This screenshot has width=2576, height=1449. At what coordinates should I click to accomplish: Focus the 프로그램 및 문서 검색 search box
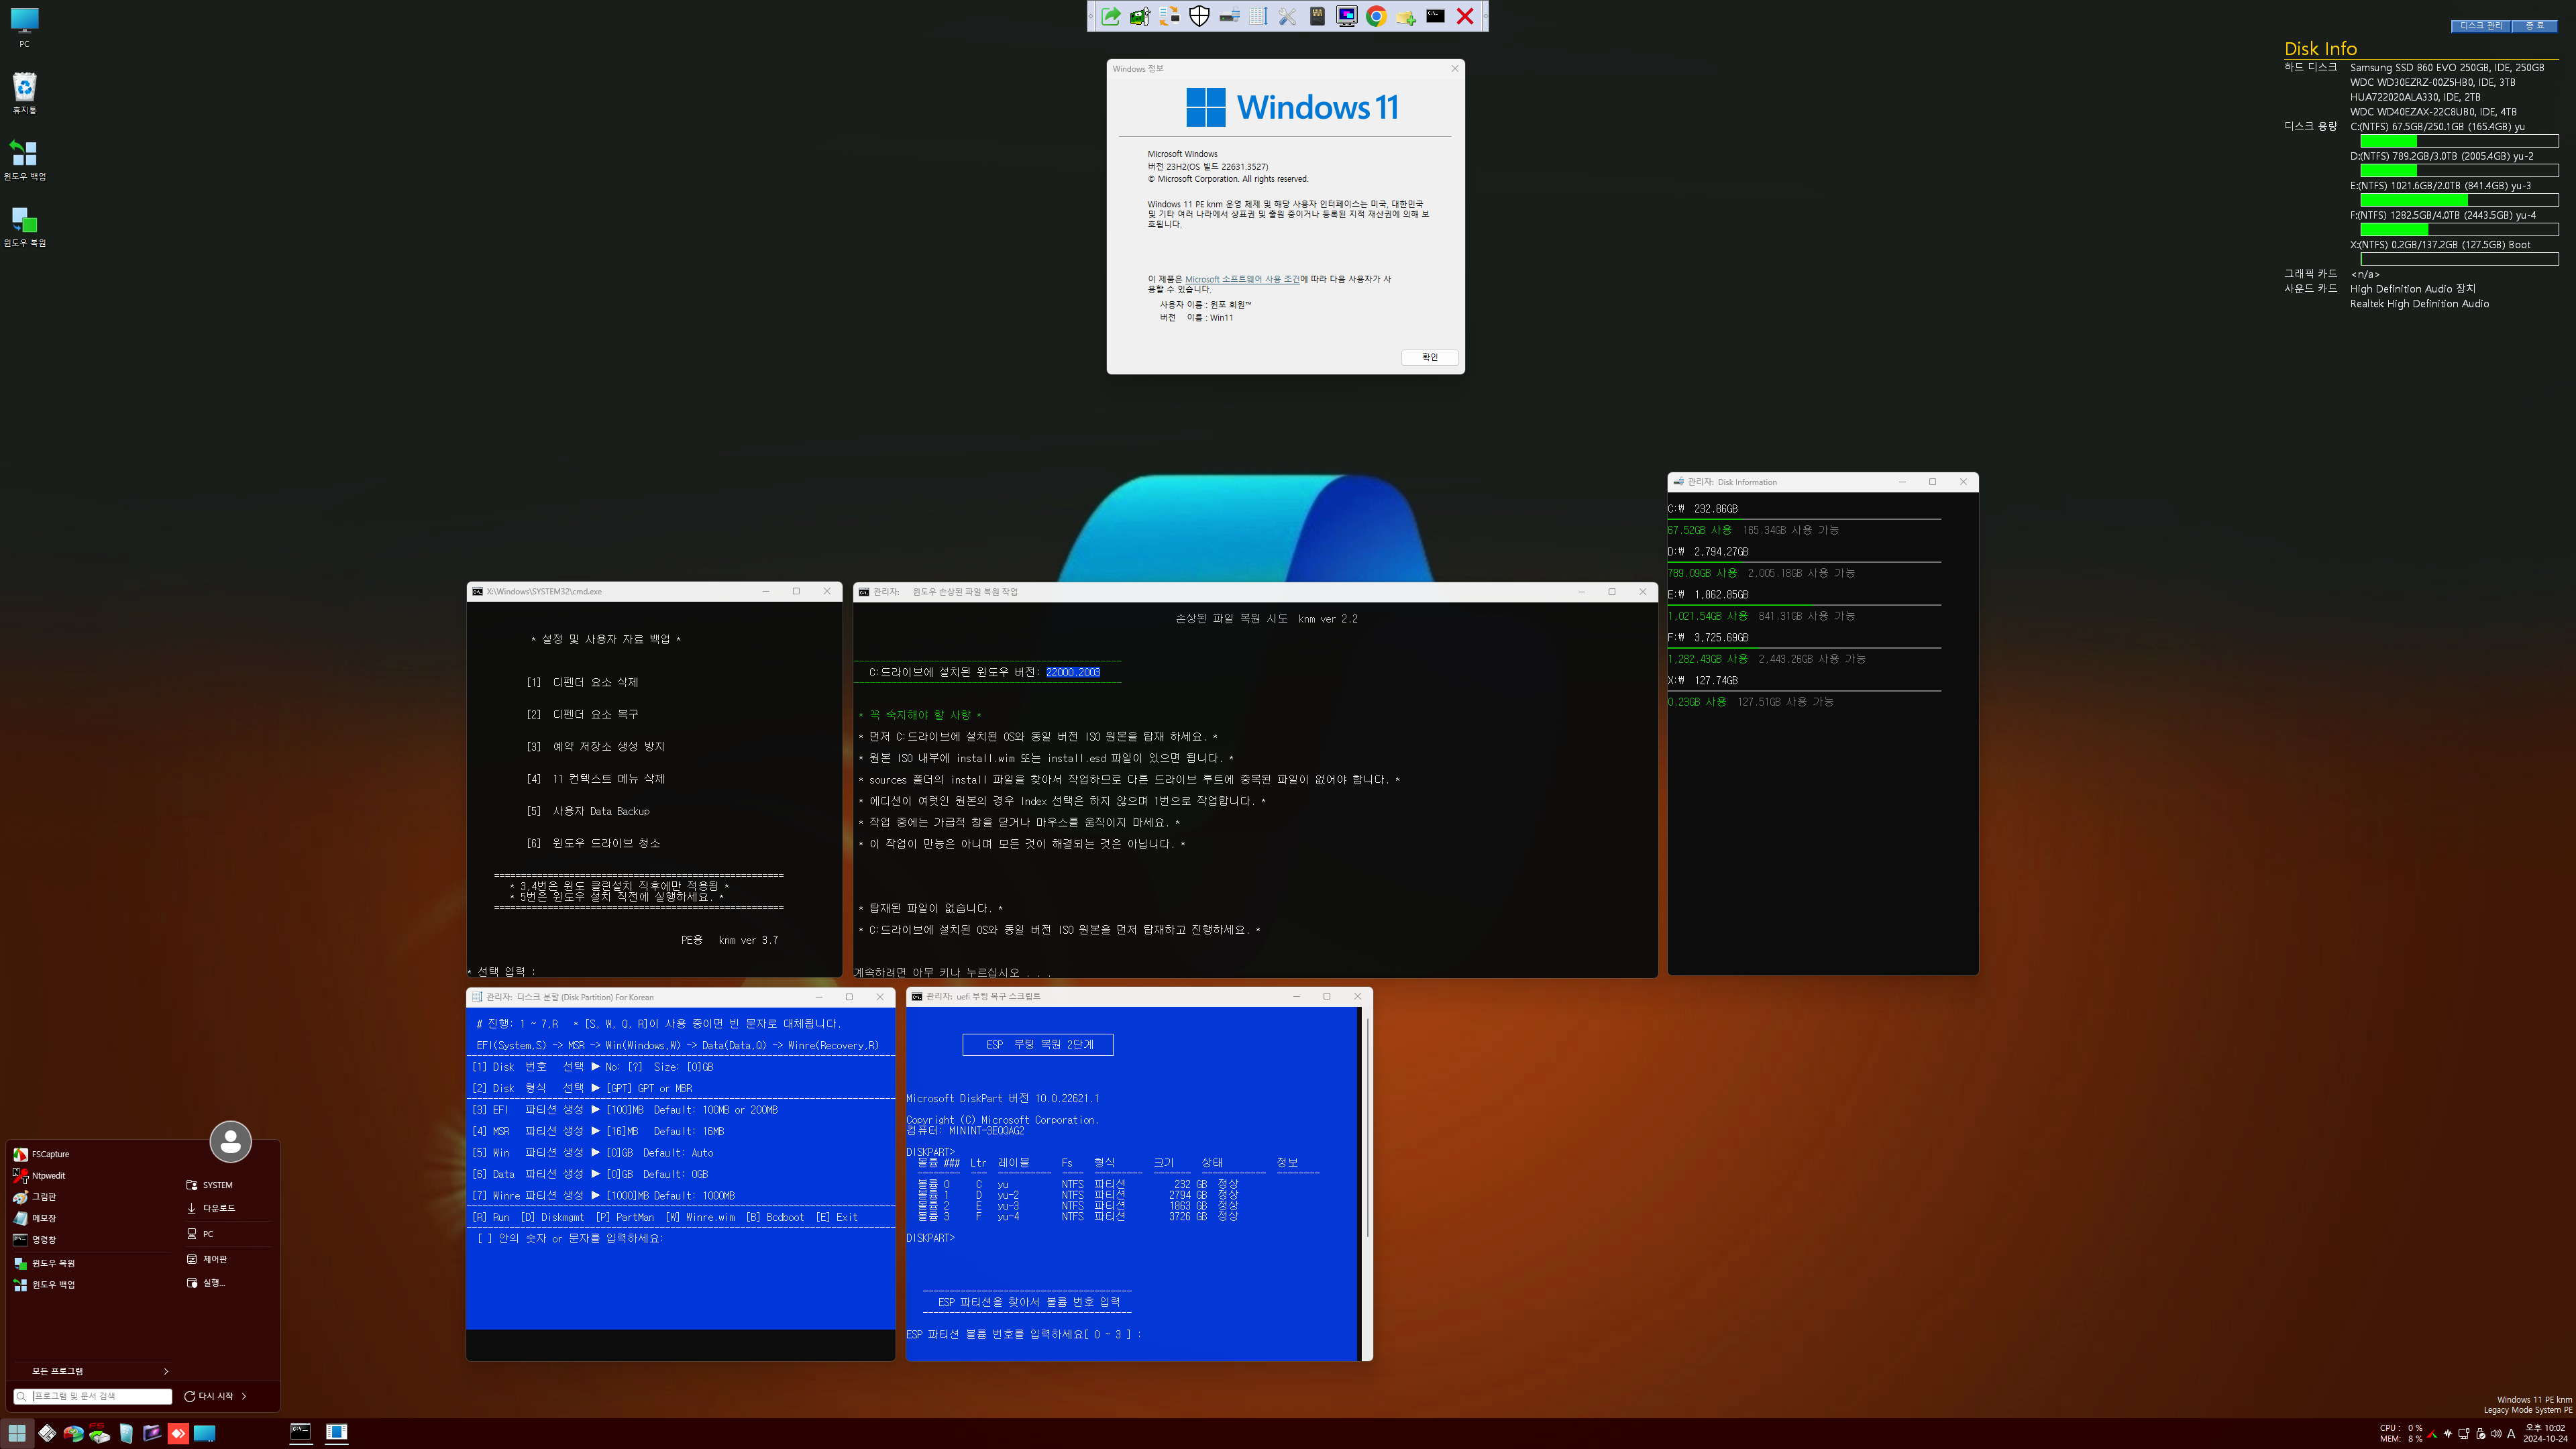click(93, 1396)
